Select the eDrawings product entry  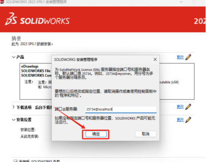pyautogui.click(x=30, y=66)
